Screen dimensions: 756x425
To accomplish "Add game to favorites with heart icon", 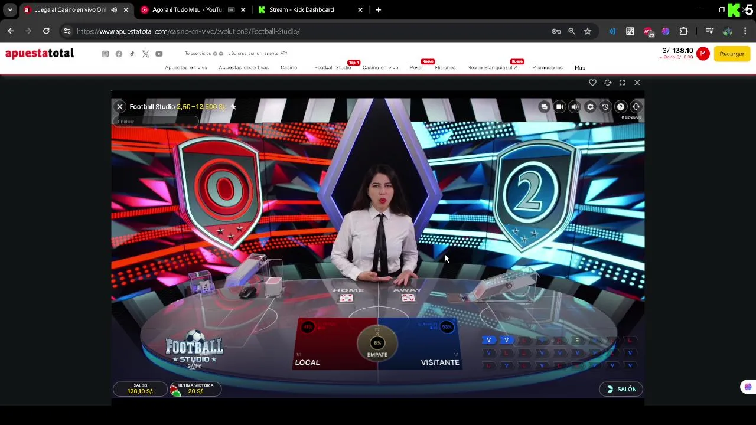I will pos(592,83).
